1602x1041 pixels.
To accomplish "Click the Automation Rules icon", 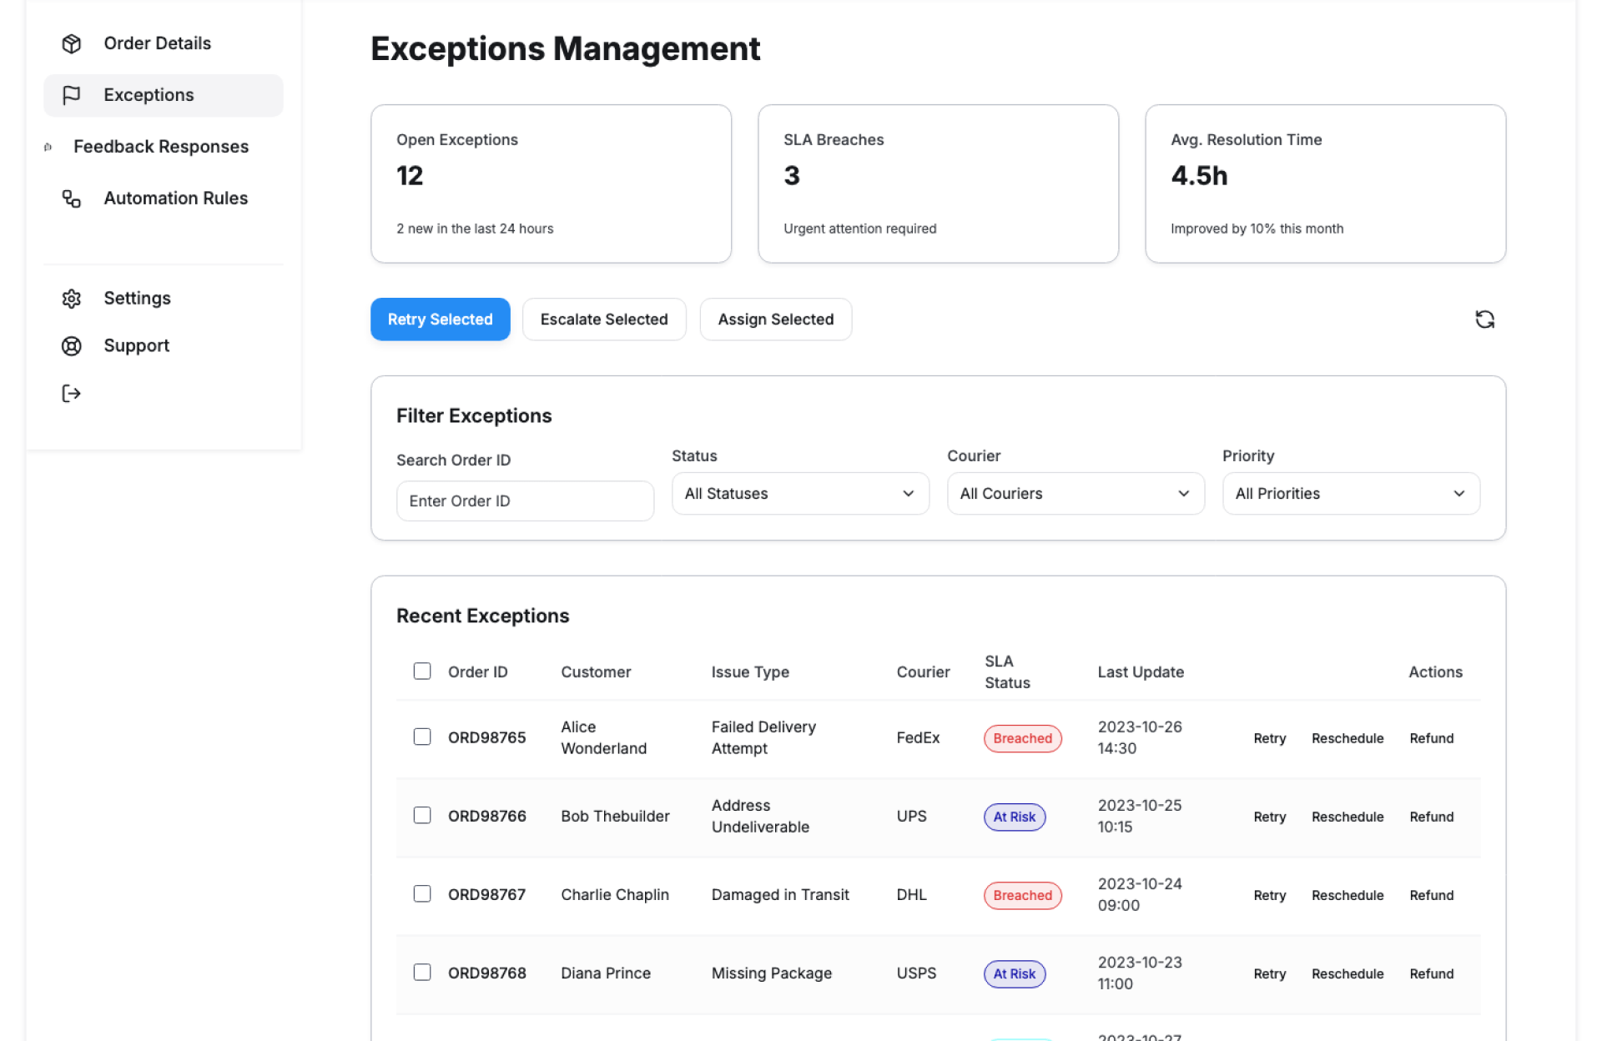I will coord(72,199).
